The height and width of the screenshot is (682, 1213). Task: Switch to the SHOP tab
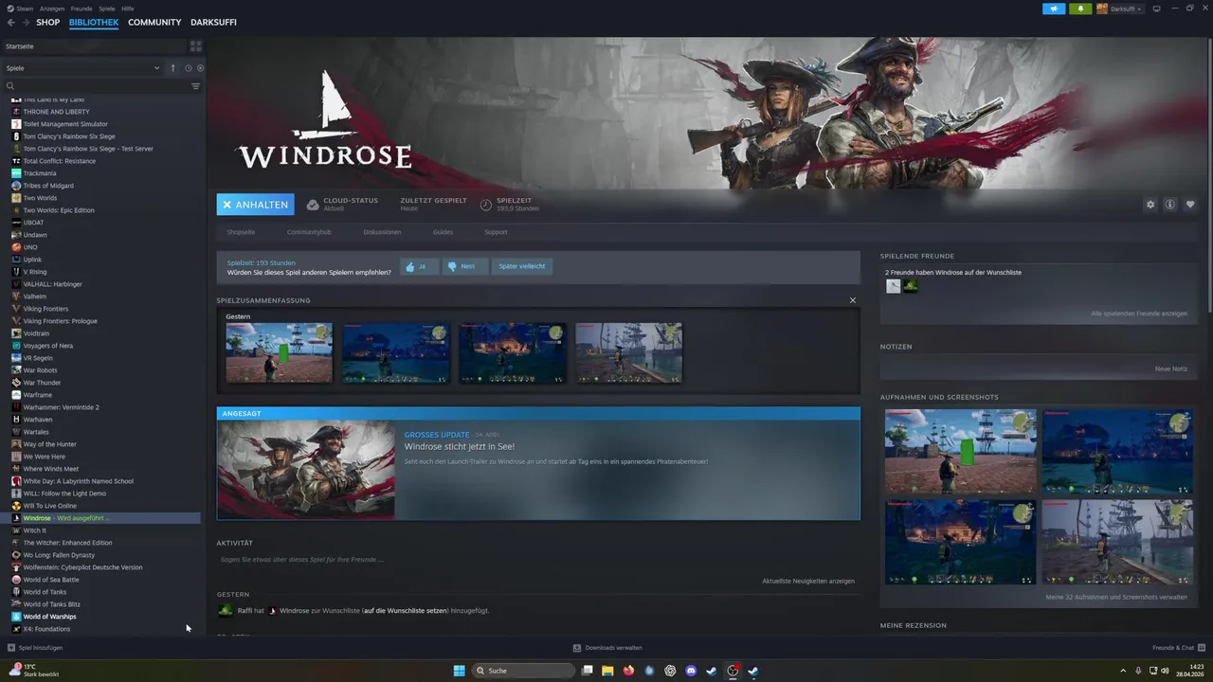click(47, 22)
